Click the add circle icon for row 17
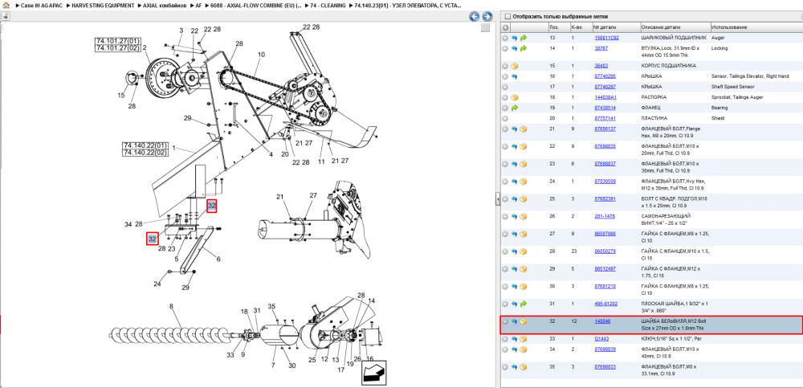Image resolution: width=803 pixels, height=388 pixels. (505, 87)
